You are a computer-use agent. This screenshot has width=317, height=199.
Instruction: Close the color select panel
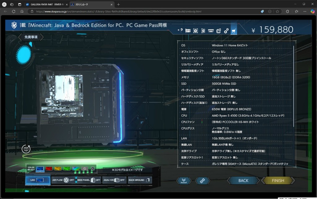(x=93, y=168)
